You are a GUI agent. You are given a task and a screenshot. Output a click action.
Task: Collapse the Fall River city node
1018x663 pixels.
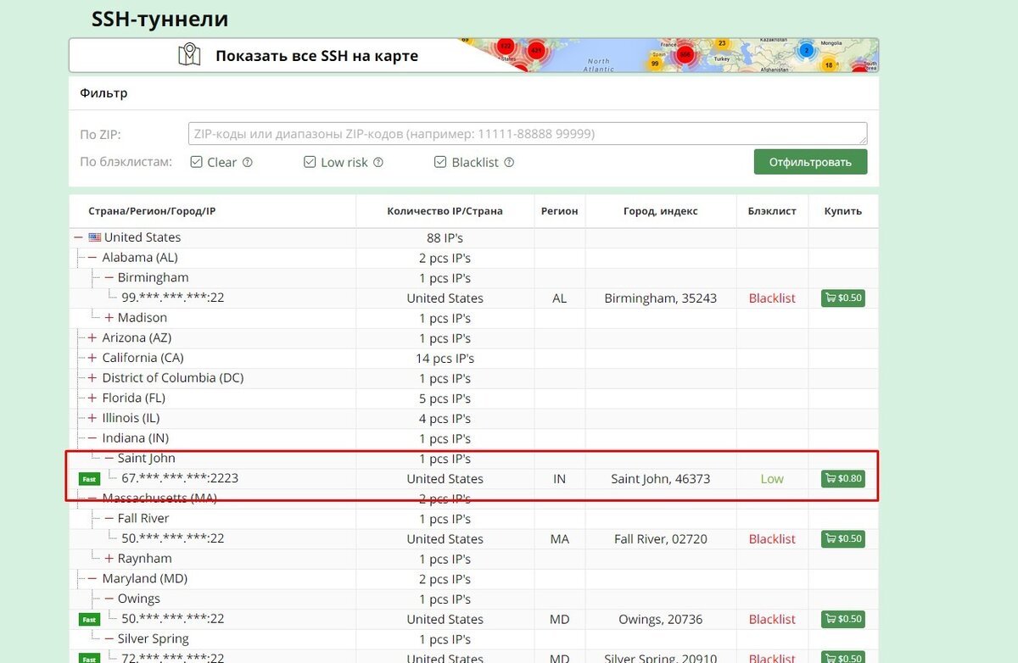click(109, 518)
